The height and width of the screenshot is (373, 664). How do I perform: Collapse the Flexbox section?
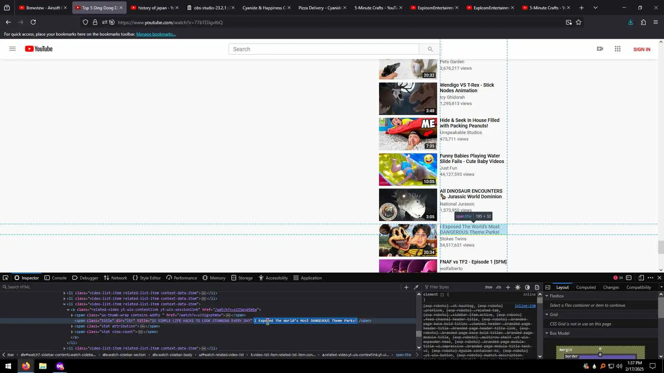pos(547,296)
